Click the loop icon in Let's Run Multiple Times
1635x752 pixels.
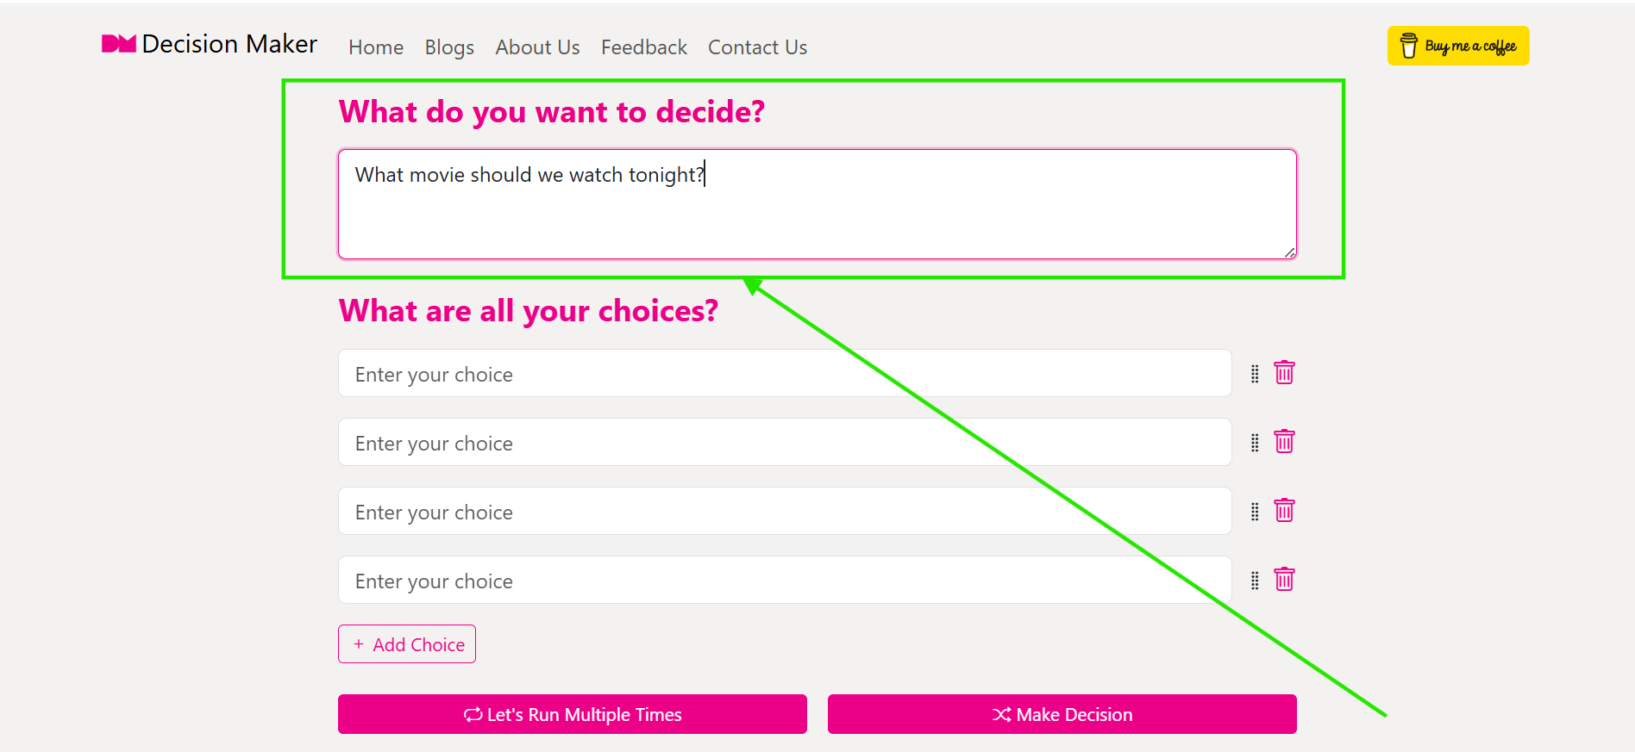tap(473, 714)
